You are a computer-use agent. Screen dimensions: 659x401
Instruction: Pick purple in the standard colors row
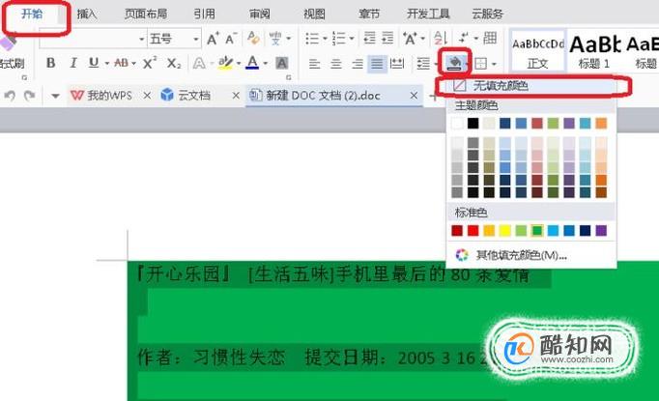[x=601, y=230]
